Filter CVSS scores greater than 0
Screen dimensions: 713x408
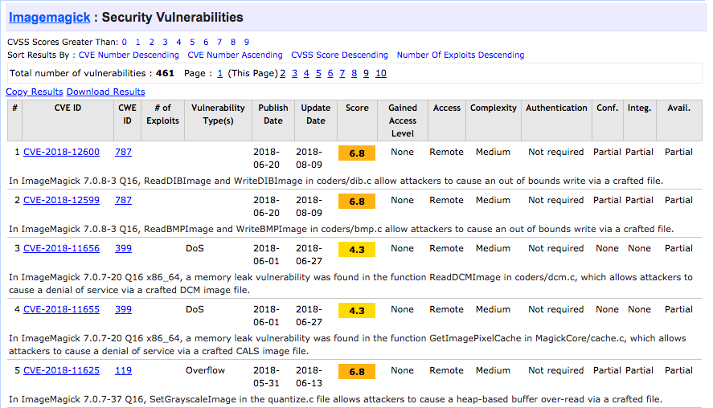125,42
